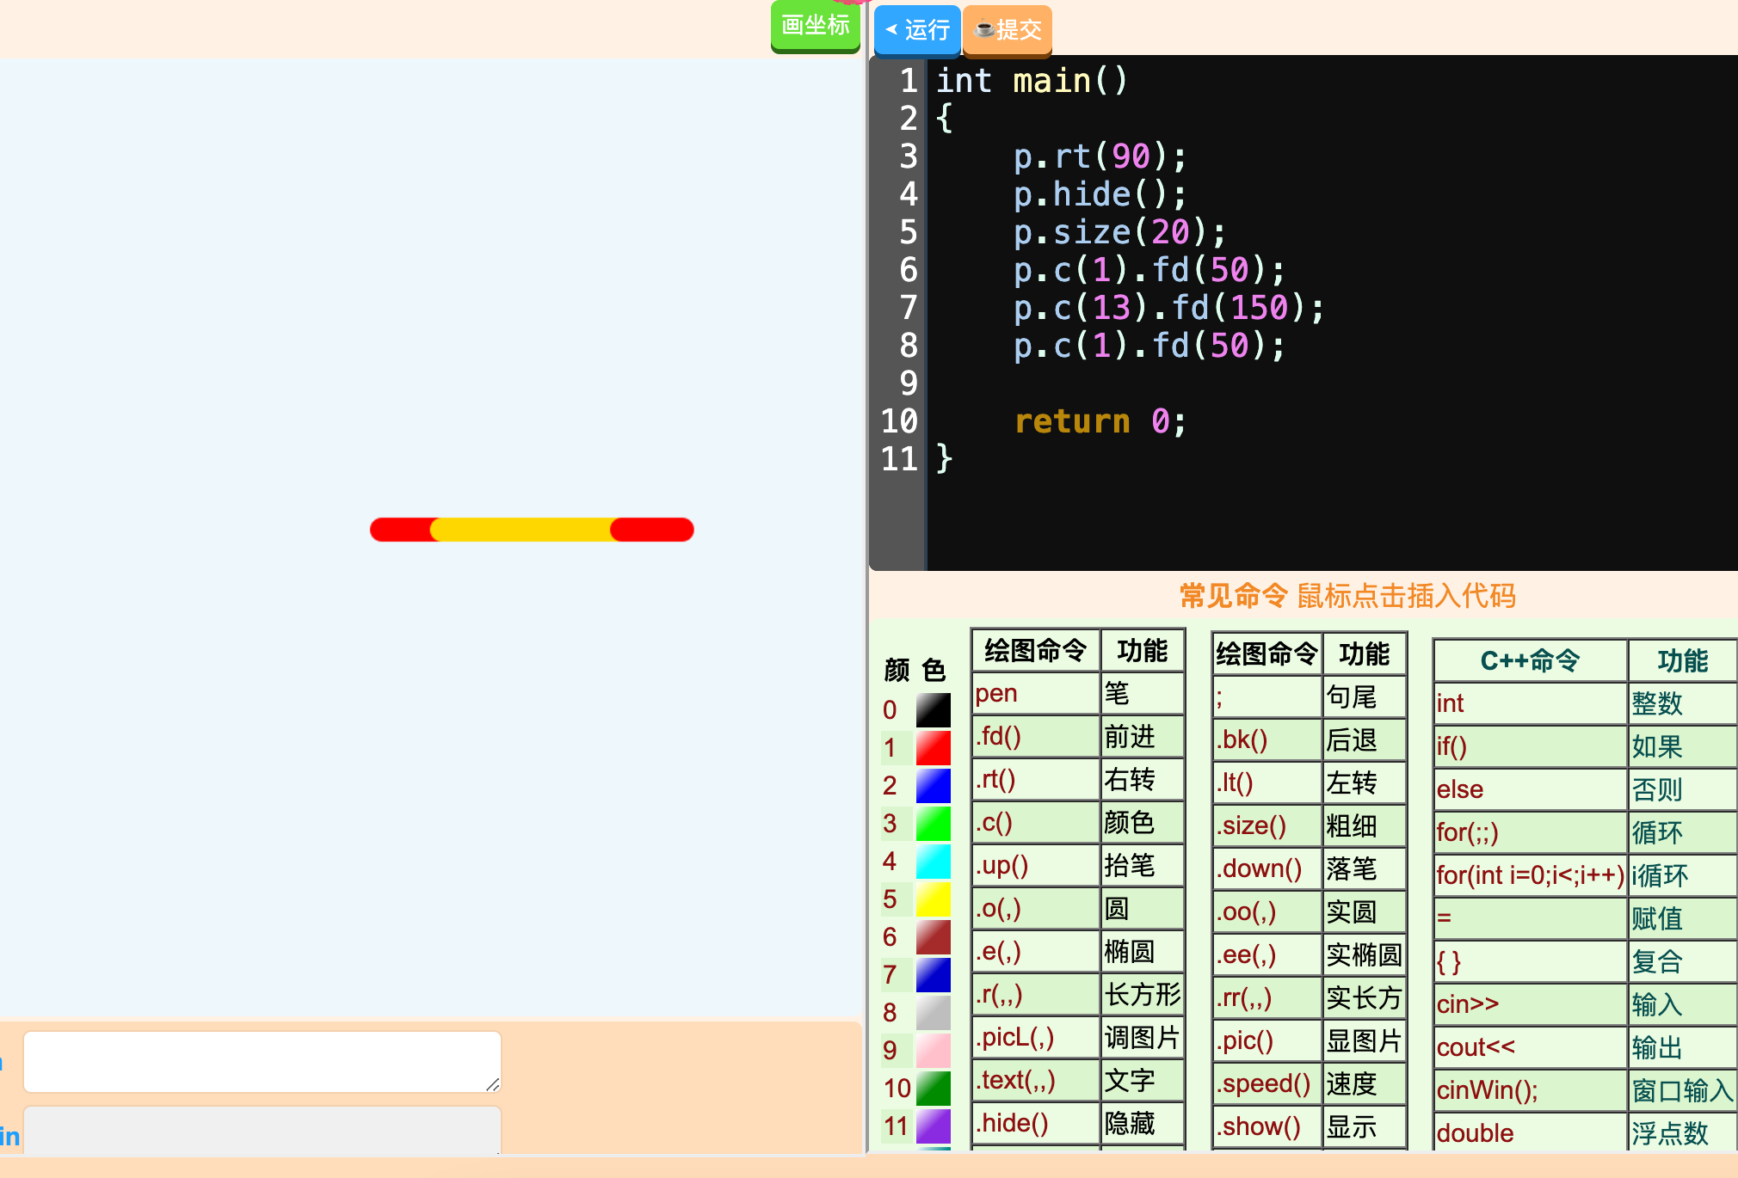Image resolution: width=1738 pixels, height=1178 pixels.
Task: Click the 画坐标 draw-coordinates button
Action: 815,26
